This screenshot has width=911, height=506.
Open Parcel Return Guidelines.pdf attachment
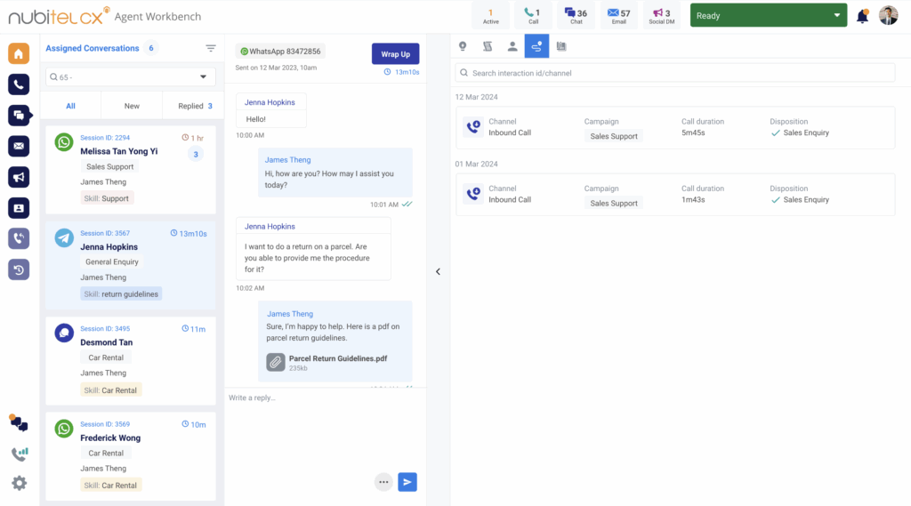tap(338, 358)
